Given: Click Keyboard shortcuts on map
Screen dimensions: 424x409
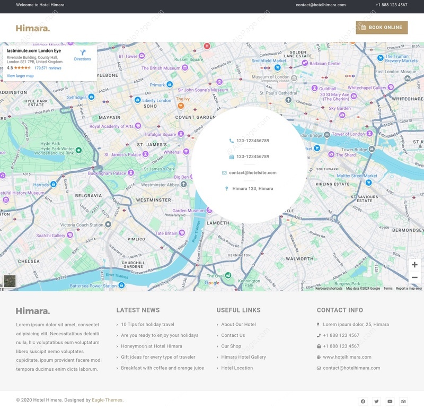Looking at the screenshot, I should pyautogui.click(x=329, y=289).
